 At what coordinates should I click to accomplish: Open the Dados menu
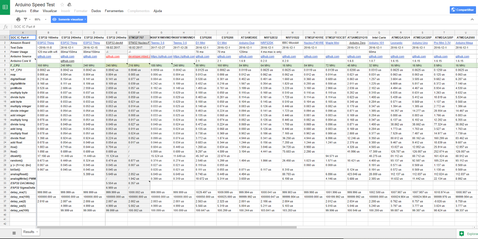[x=96, y=11]
